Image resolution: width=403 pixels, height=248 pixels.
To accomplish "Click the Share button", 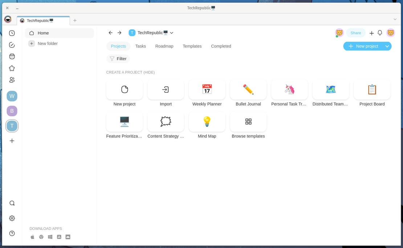I will pyautogui.click(x=356, y=33).
